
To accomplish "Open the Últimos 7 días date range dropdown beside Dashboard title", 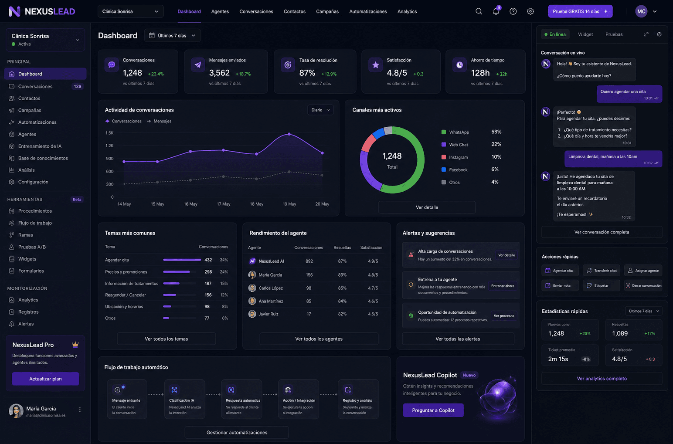I will pos(172,35).
